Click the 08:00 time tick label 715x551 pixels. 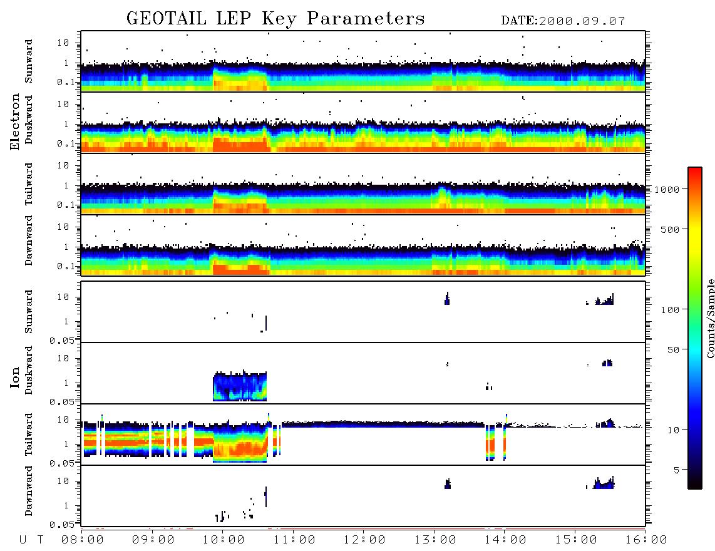(83, 540)
